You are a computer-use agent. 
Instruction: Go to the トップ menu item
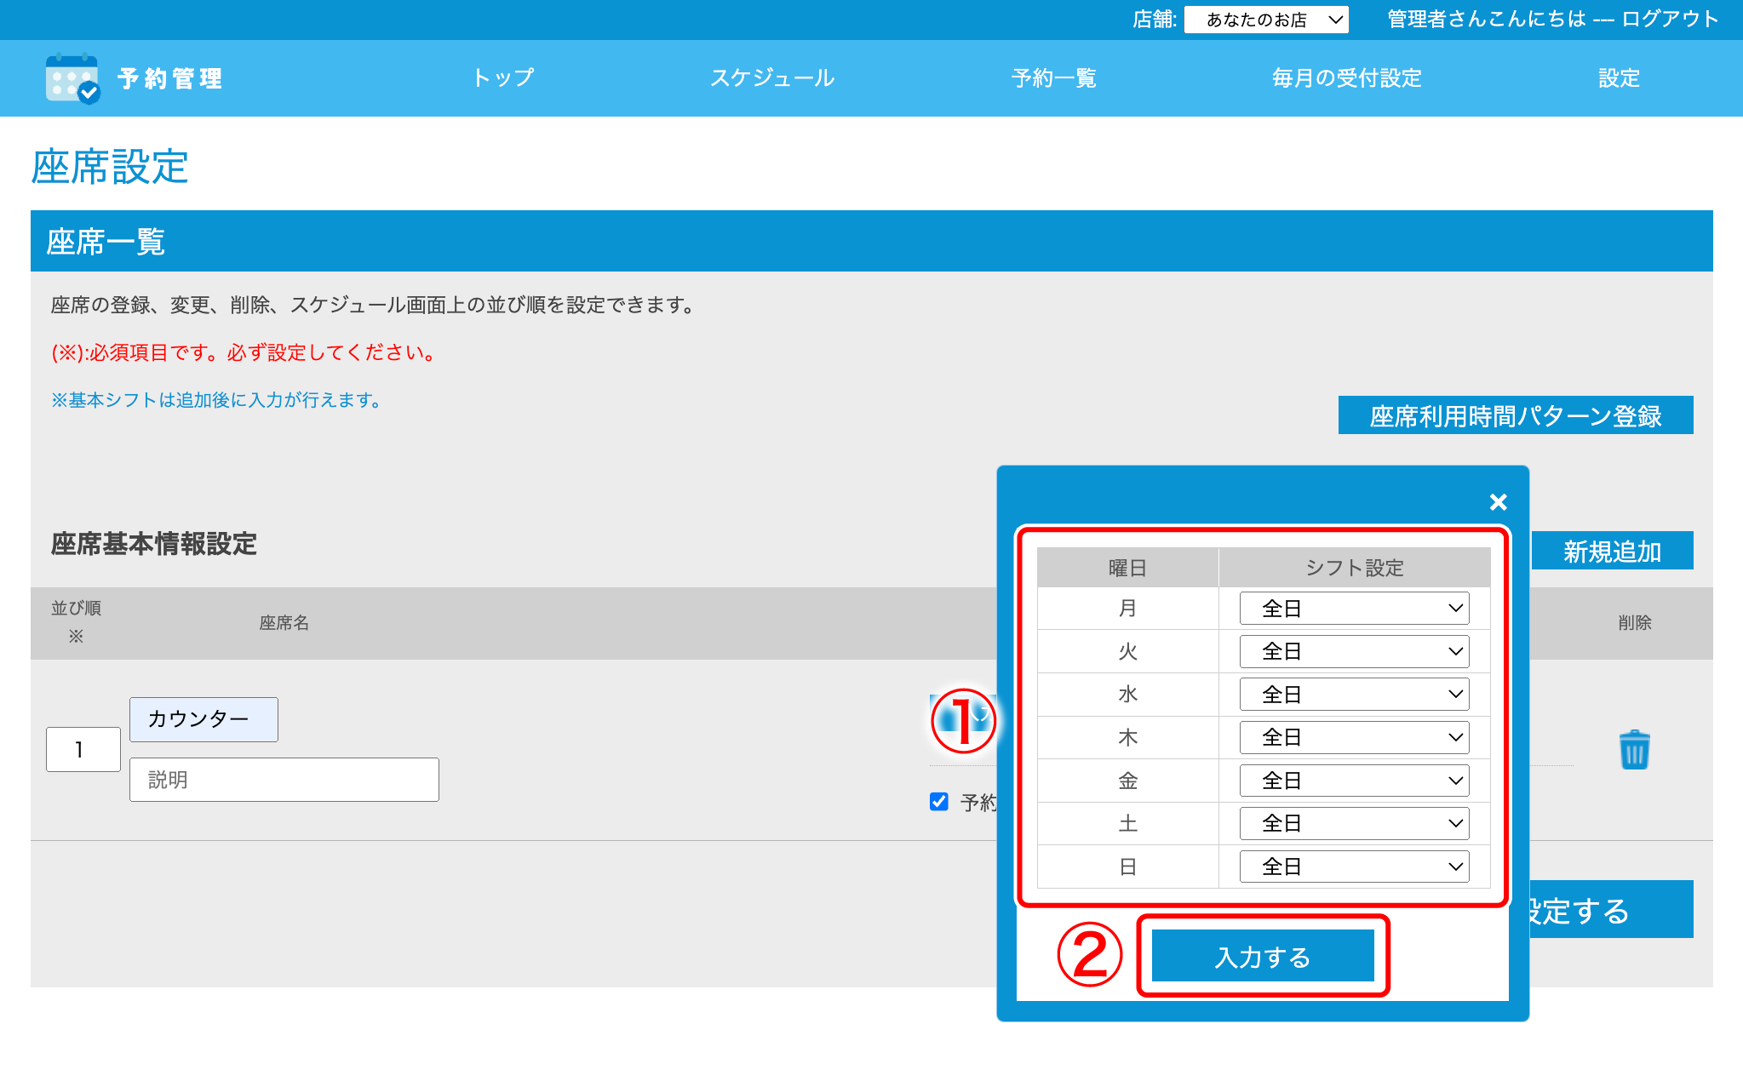coord(502,78)
